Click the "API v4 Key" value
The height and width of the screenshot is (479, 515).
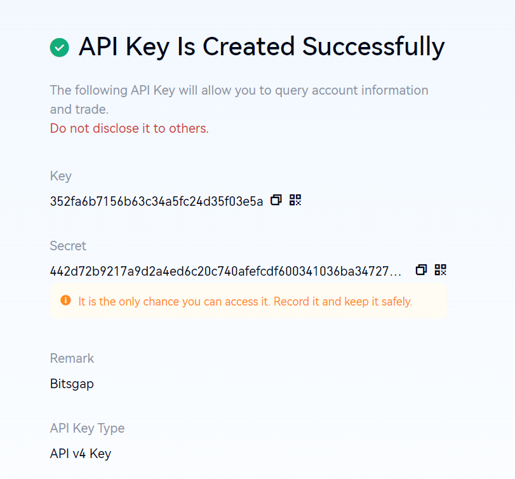(81, 454)
